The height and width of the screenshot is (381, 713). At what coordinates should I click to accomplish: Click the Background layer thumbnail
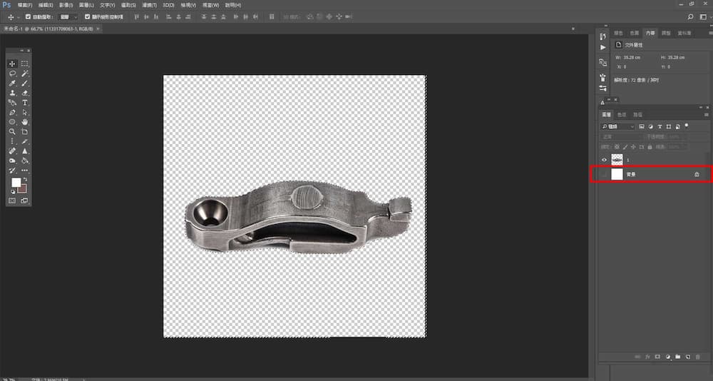(x=617, y=174)
